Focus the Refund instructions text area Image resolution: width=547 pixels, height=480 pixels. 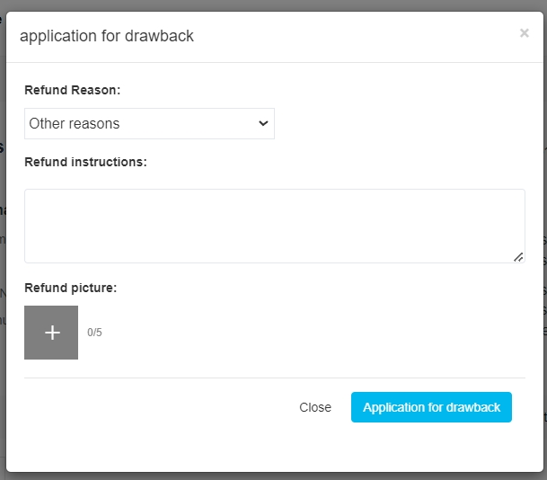tap(275, 226)
